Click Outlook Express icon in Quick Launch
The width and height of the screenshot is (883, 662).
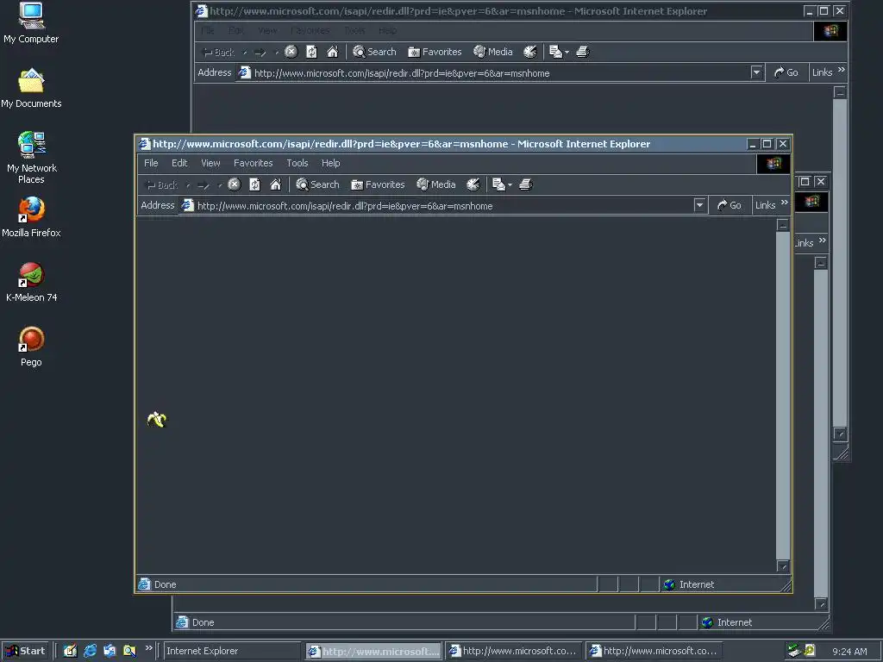(110, 651)
